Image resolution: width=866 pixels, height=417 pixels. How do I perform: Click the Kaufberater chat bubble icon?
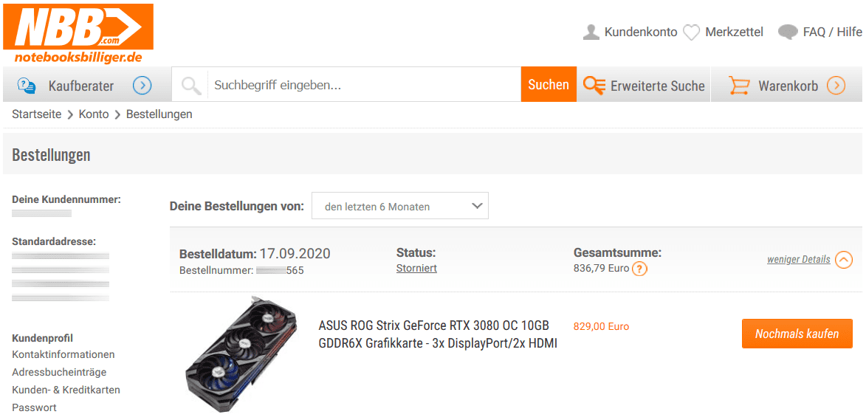(x=27, y=86)
